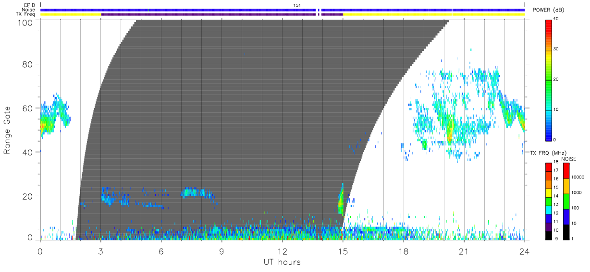Click the y-axis tick label 80
The image size is (590, 272).
coord(28,64)
